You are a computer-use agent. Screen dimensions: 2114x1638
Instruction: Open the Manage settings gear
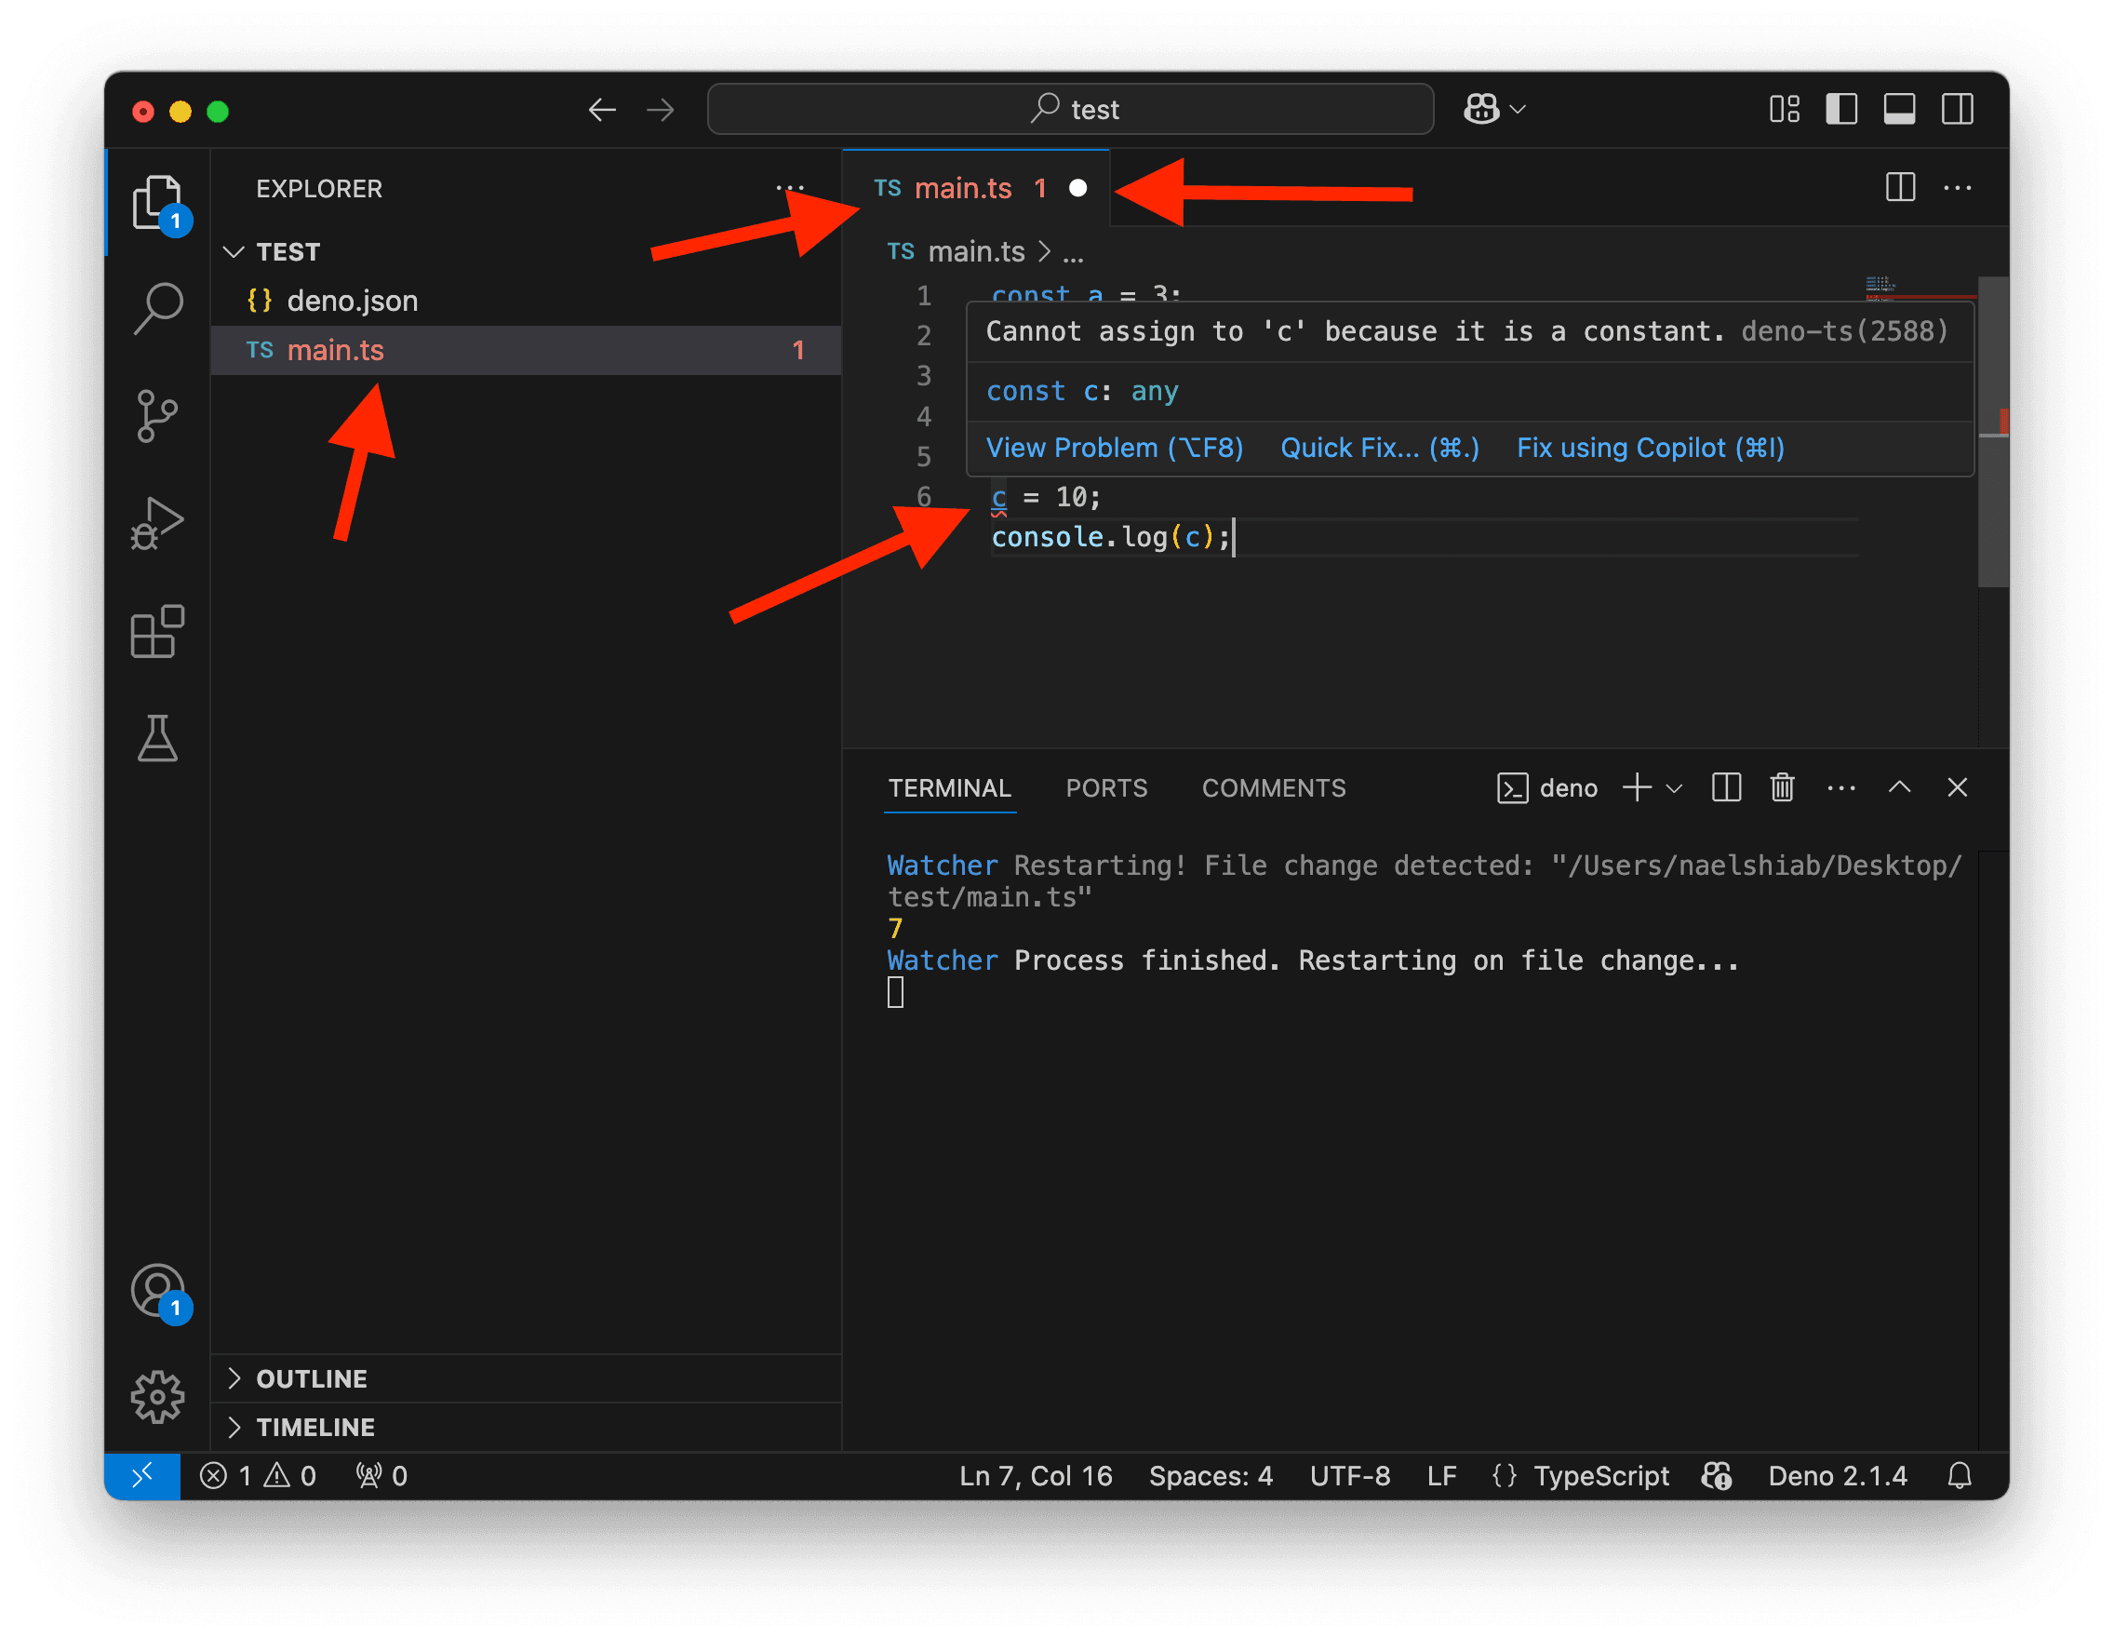(158, 1397)
